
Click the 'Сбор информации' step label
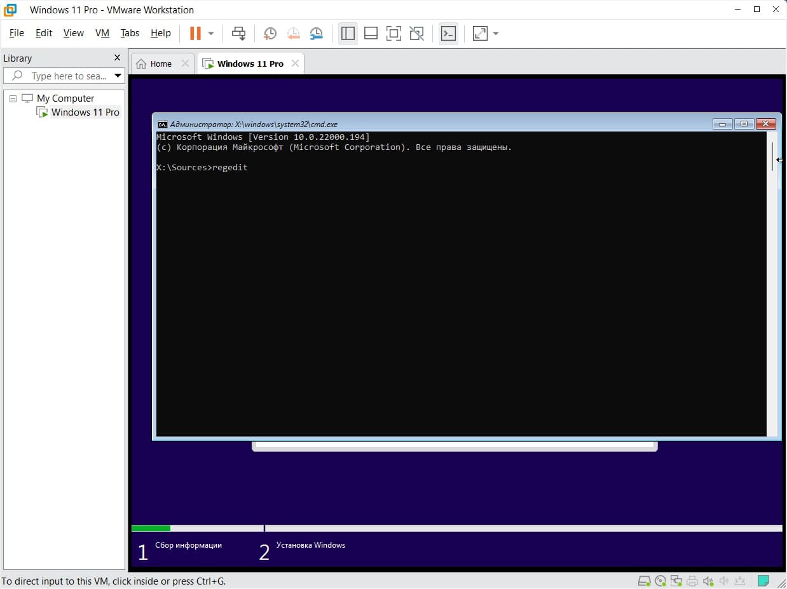(188, 545)
